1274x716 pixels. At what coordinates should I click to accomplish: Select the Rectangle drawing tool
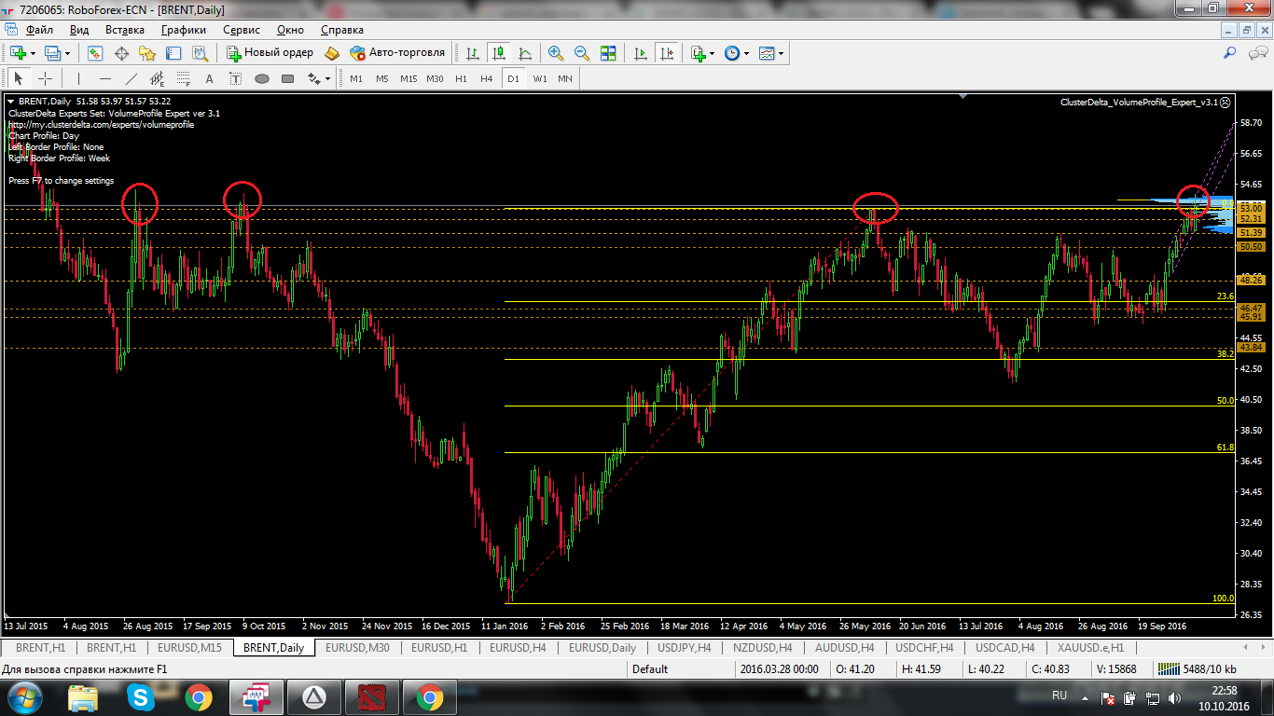coord(288,78)
